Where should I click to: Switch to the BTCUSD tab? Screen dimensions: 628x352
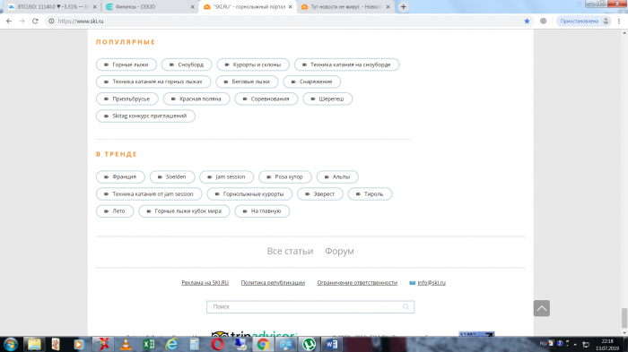(x=50, y=7)
